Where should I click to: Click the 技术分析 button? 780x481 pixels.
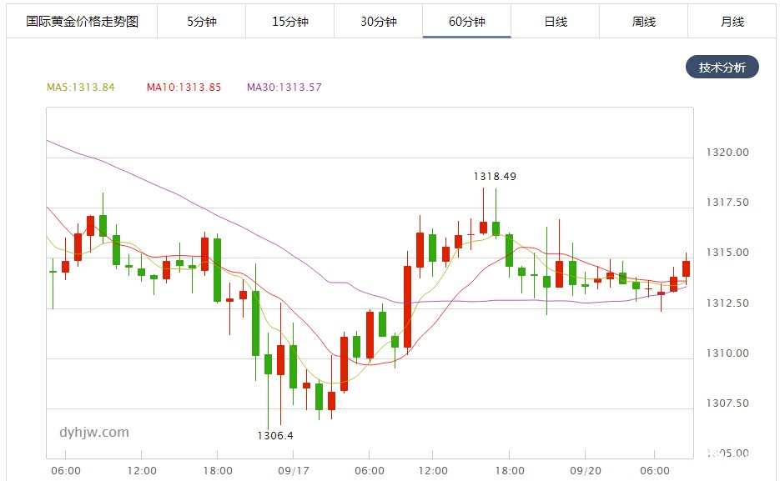coord(722,67)
